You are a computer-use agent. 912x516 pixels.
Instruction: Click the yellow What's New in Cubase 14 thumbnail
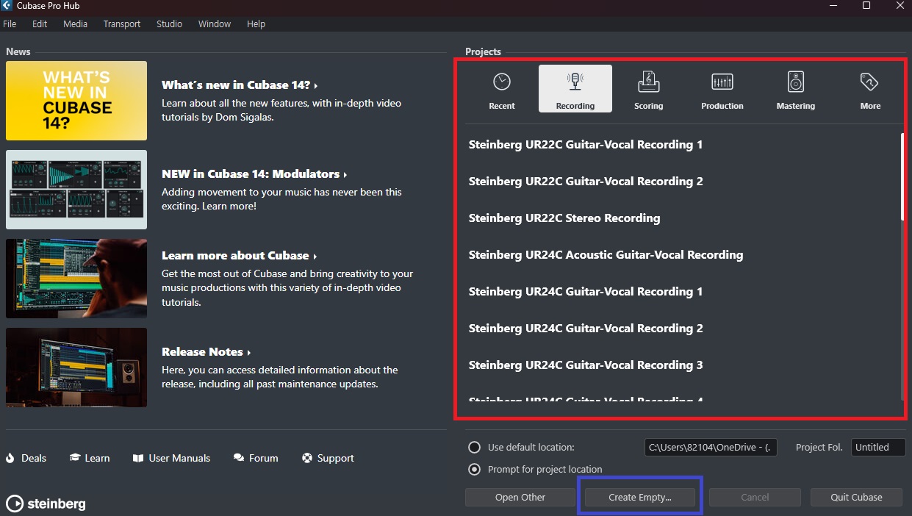coord(76,101)
